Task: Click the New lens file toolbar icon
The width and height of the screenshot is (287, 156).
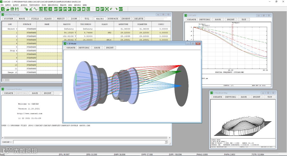Action: click(3, 9)
